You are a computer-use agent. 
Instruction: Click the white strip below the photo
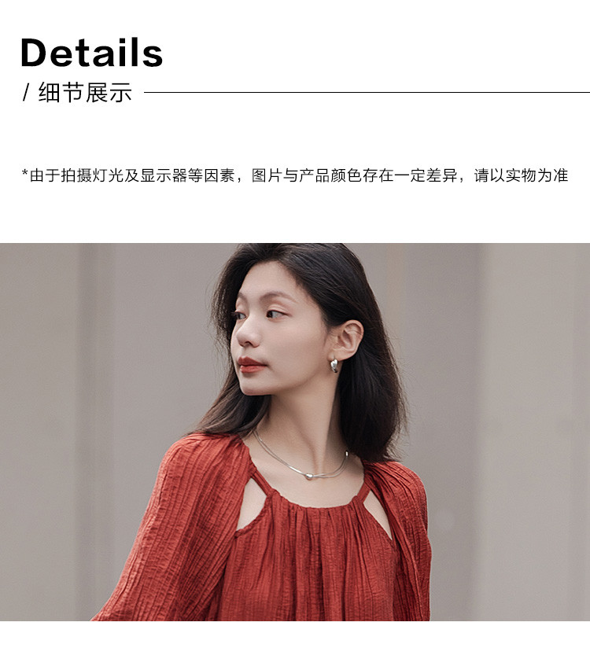(295, 639)
